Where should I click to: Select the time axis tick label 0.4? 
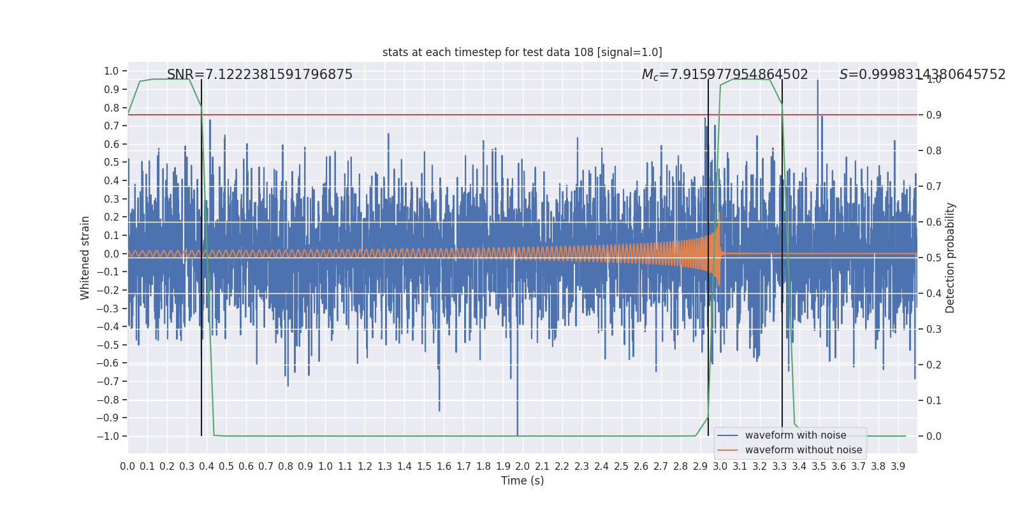(207, 467)
